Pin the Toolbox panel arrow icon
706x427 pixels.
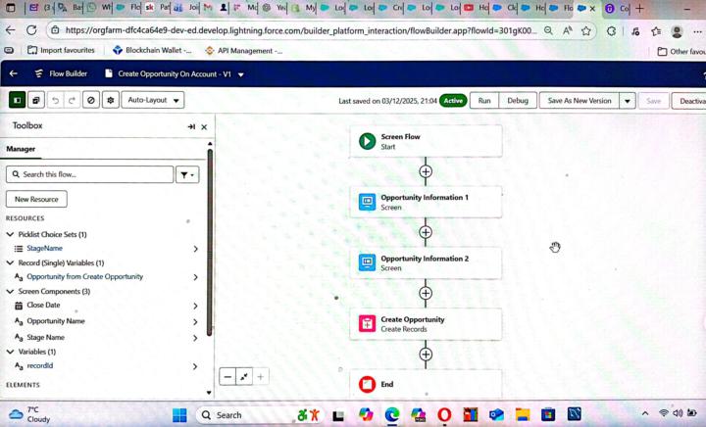(191, 126)
